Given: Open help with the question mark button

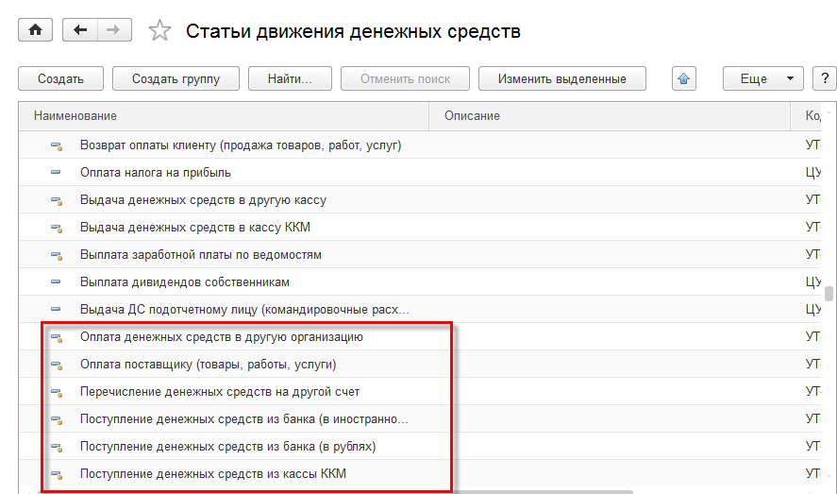Looking at the screenshot, I should (823, 78).
